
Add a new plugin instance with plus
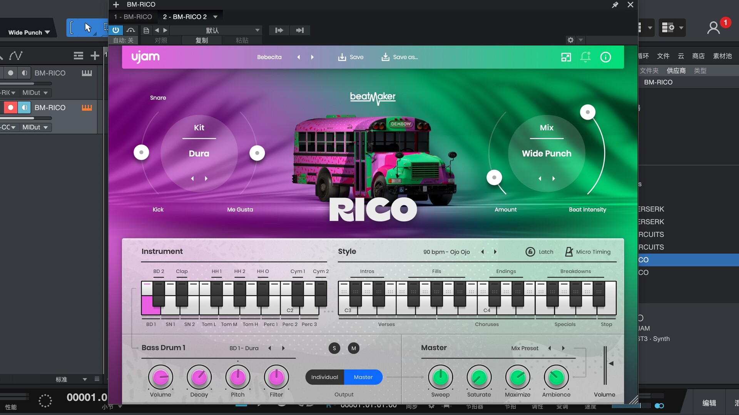pos(116,5)
